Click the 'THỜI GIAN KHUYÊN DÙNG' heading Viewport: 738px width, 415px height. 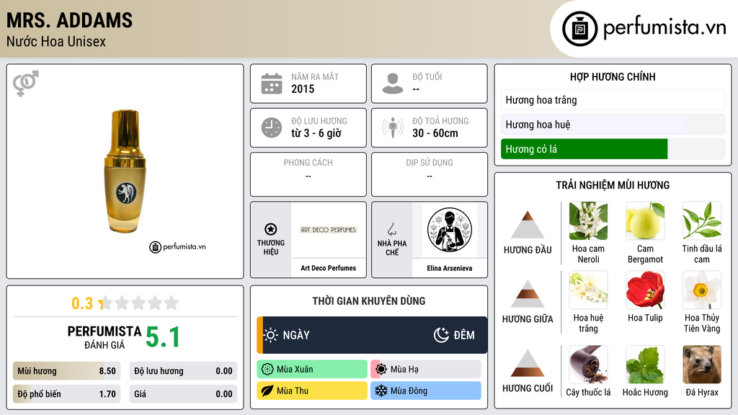tap(369, 300)
